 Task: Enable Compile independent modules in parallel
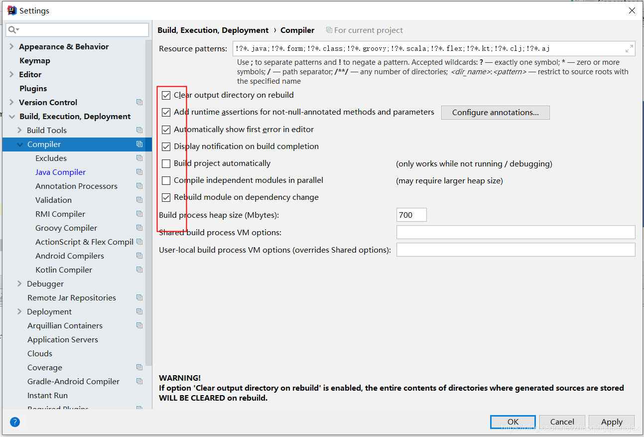(166, 180)
